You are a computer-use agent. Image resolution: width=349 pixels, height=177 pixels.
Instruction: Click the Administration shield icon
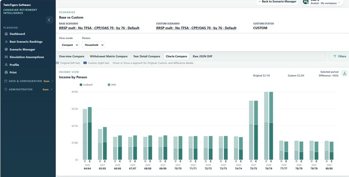[x=6, y=90]
